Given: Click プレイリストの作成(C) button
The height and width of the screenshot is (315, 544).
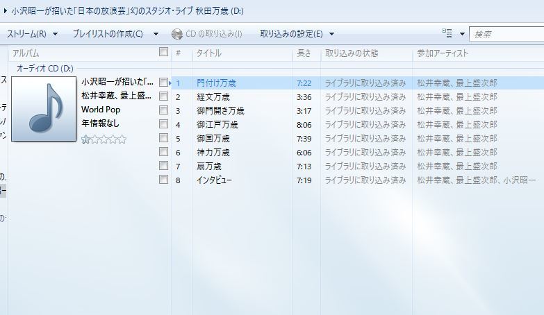Looking at the screenshot, I should 108,34.
